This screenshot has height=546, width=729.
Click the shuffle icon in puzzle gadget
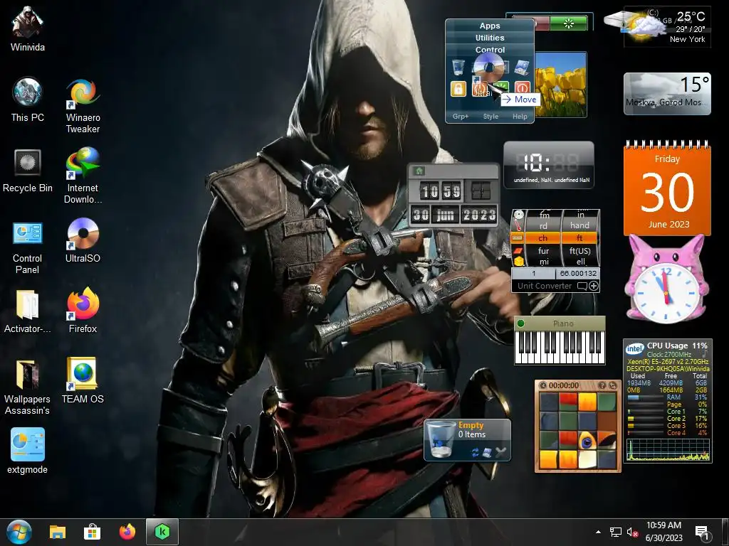[x=613, y=385]
